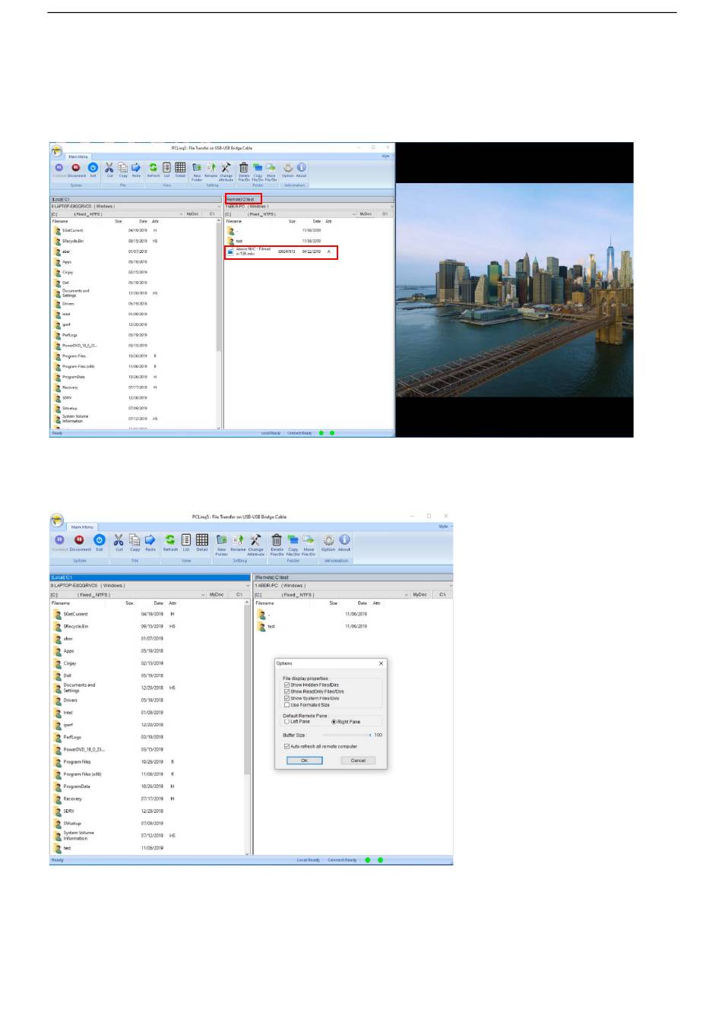Enable Use Formated Size checkbox
Viewport: 722px width, 1034px height.
287,705
